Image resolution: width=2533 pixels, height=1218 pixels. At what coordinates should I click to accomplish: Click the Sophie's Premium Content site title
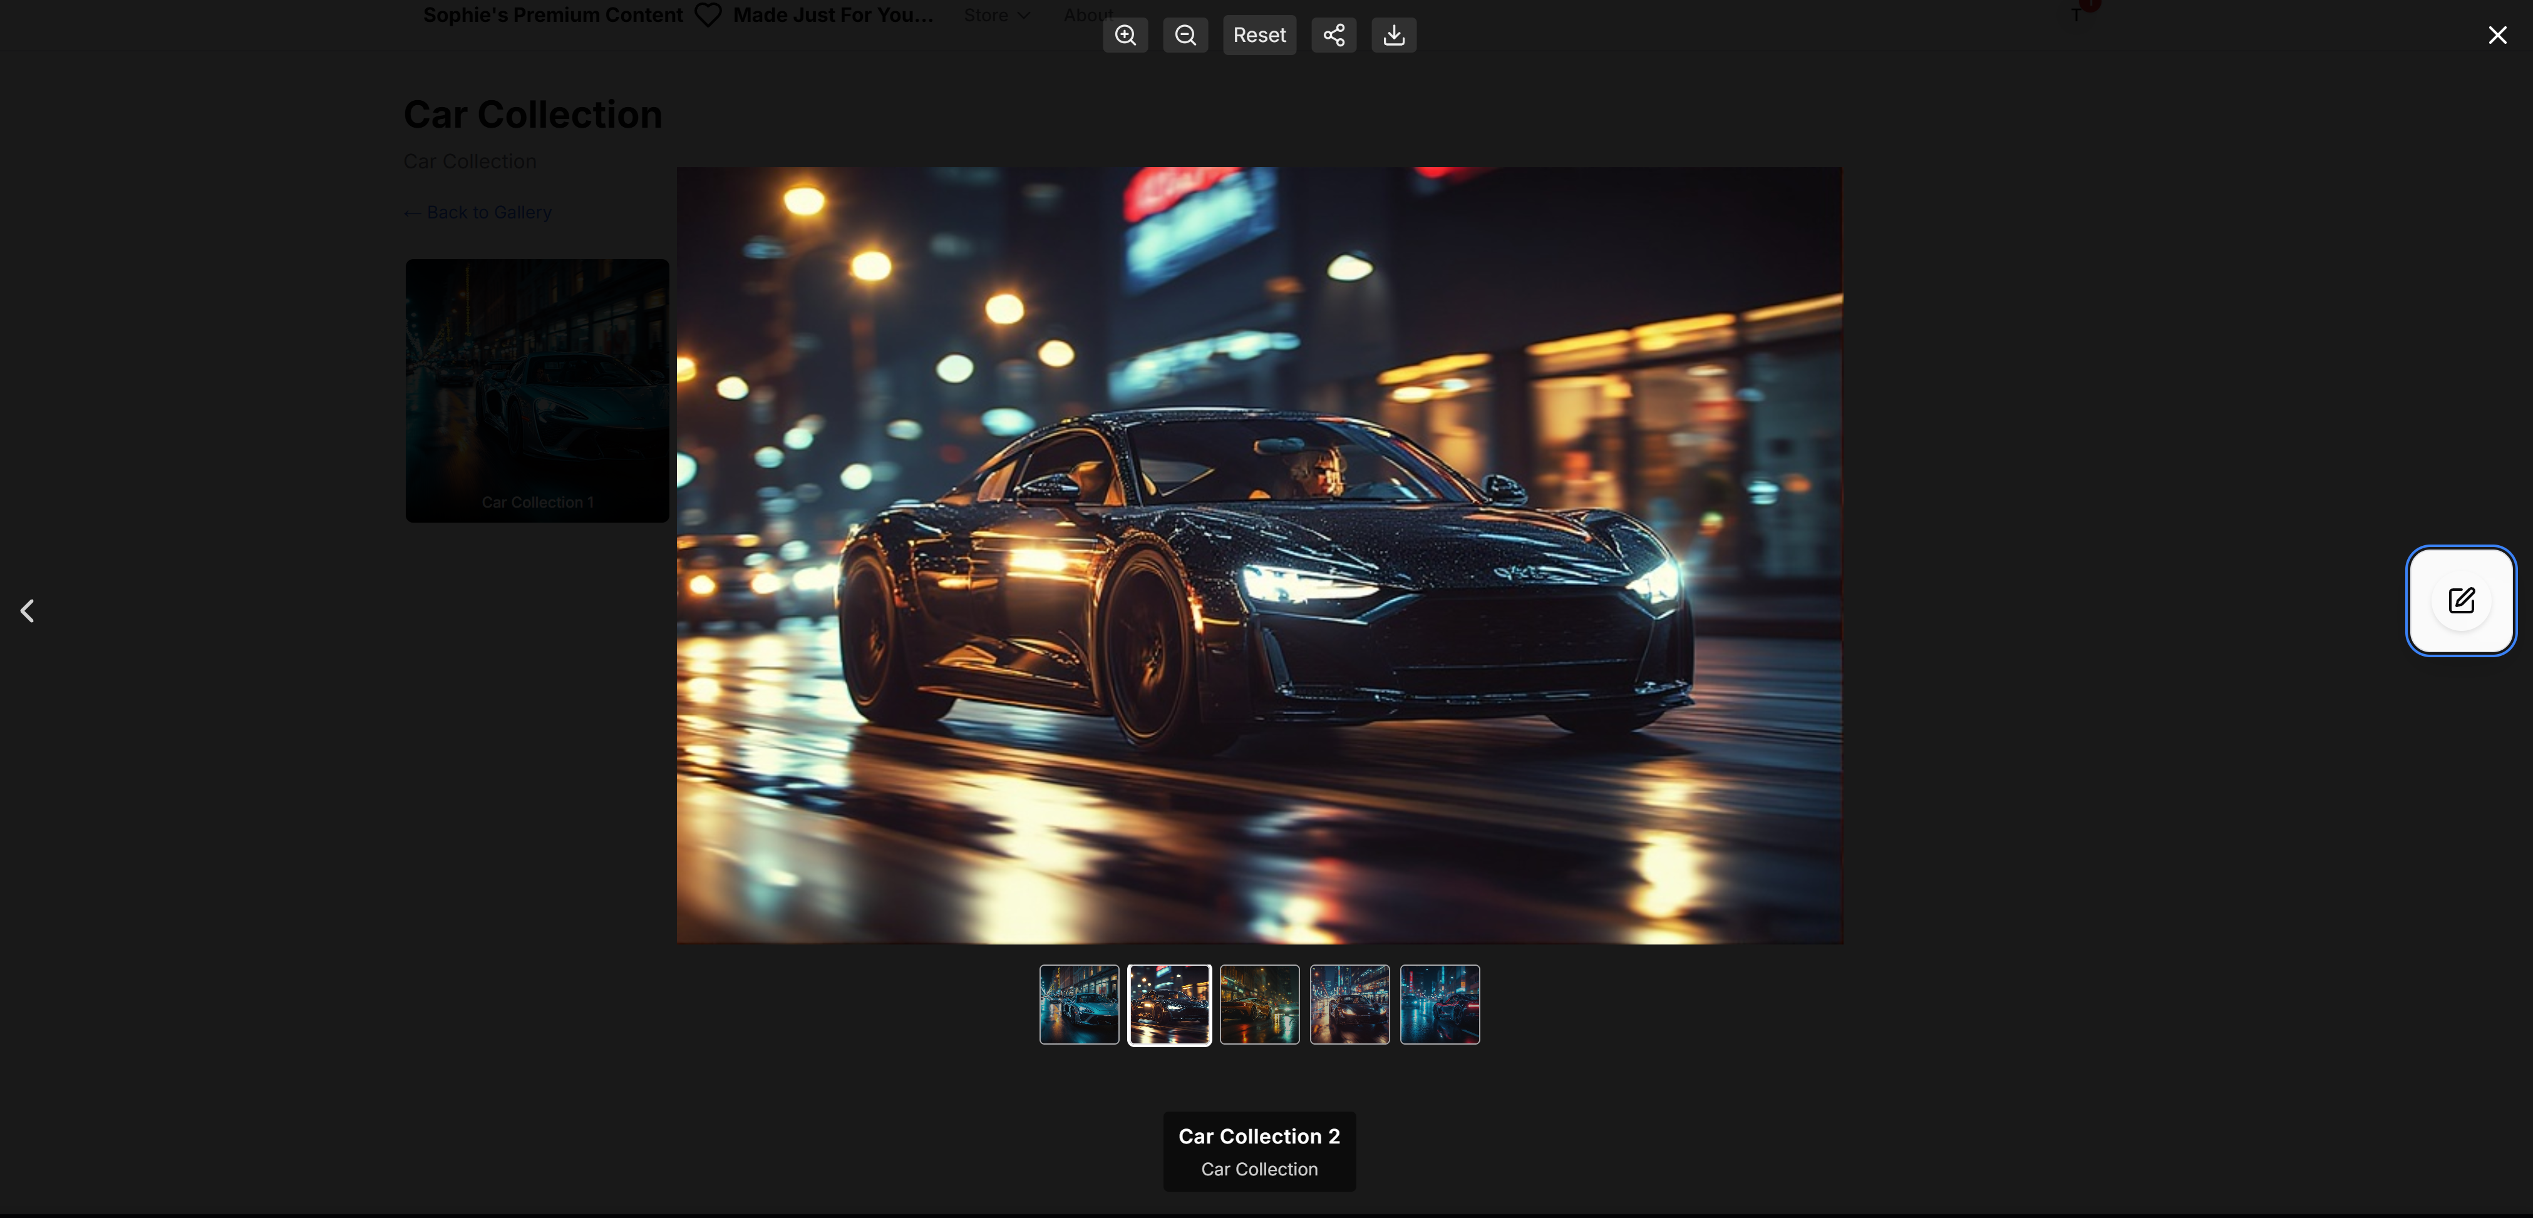click(552, 15)
